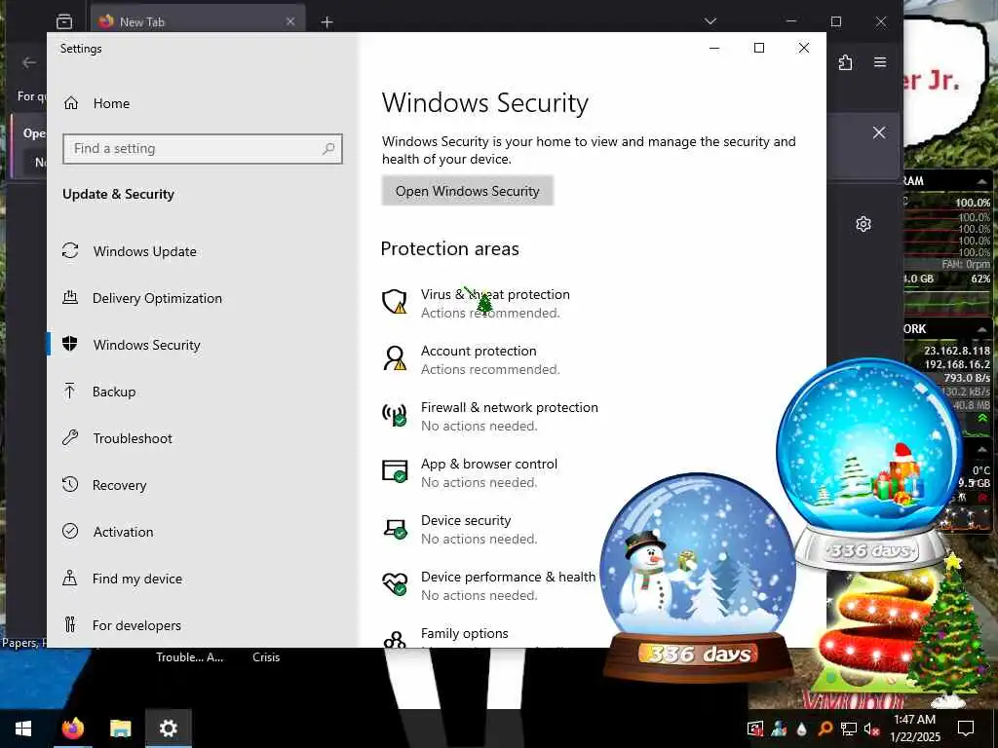
Task: Select the New Tab tab in Firefox
Action: [x=197, y=21]
